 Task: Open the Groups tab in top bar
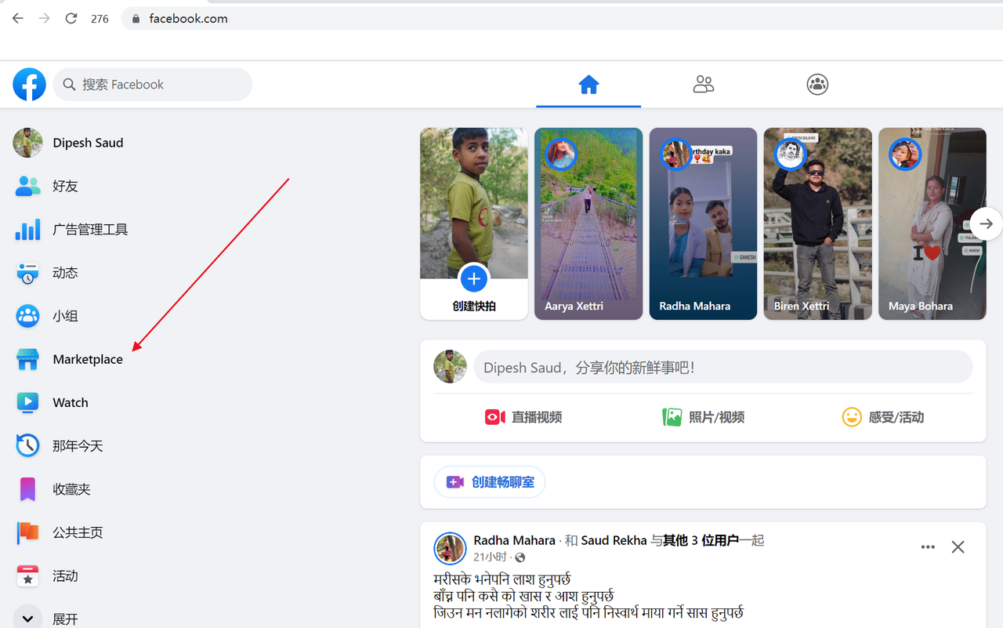[x=817, y=84]
